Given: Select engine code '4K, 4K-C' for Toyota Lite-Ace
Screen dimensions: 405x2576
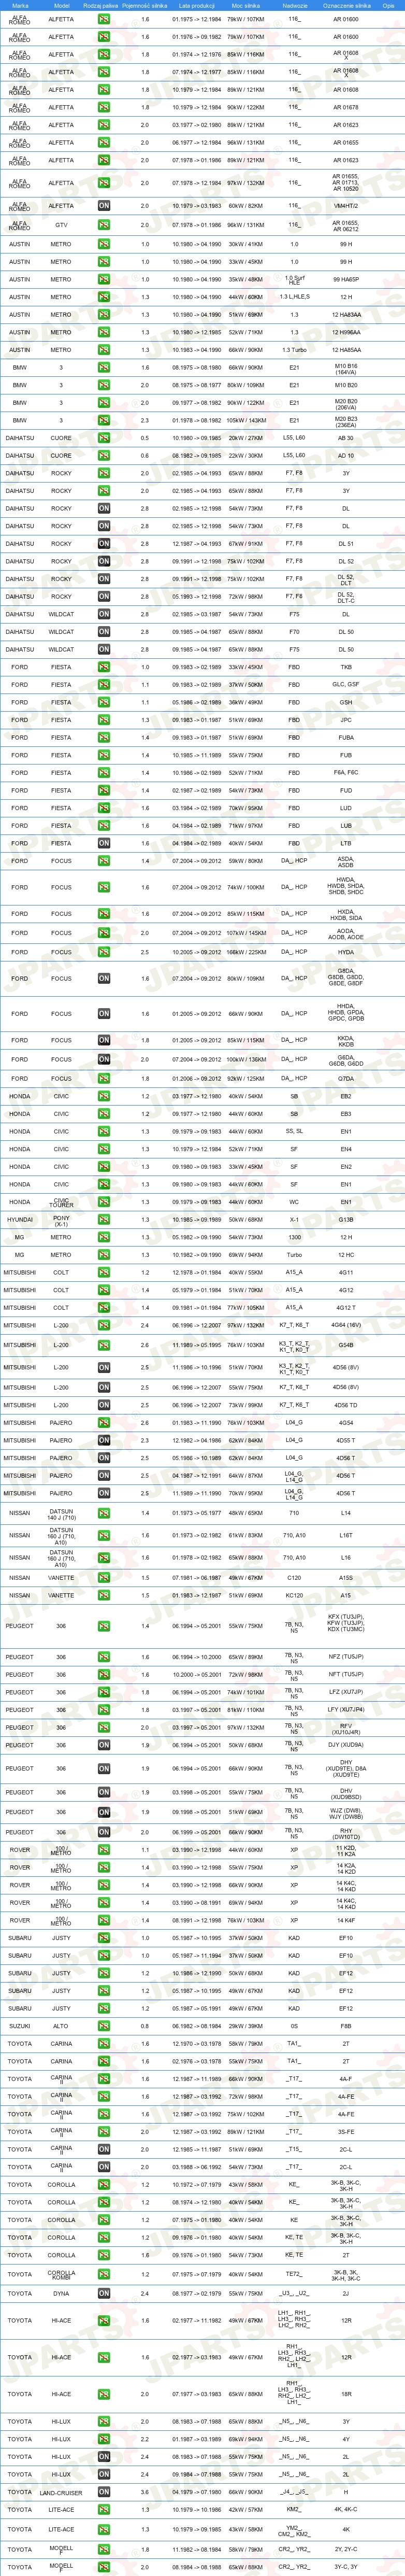Looking at the screenshot, I should pos(346,2509).
